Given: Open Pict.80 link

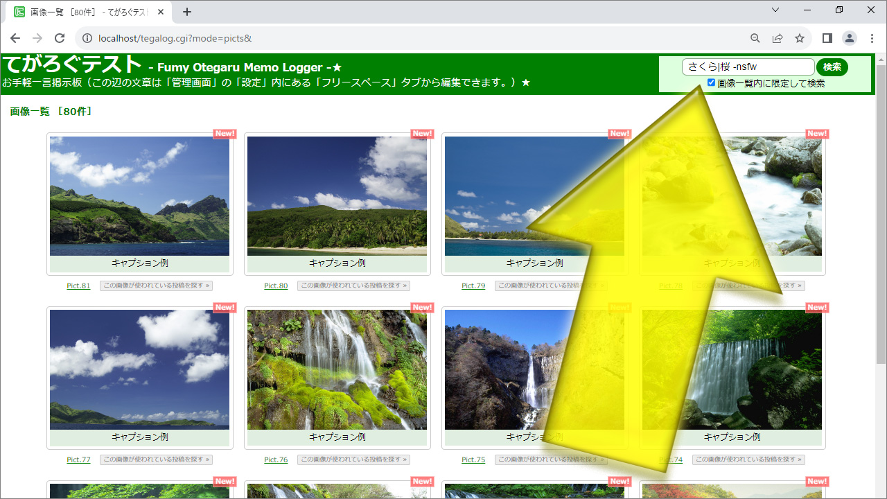Looking at the screenshot, I should tap(276, 286).
